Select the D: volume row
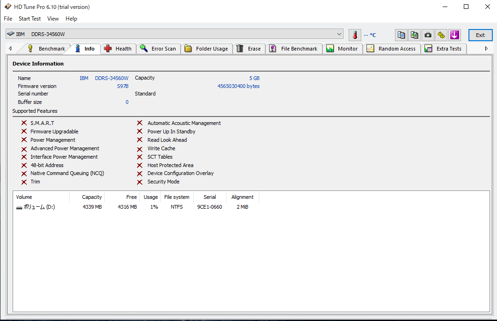The image size is (497, 321). (39, 207)
